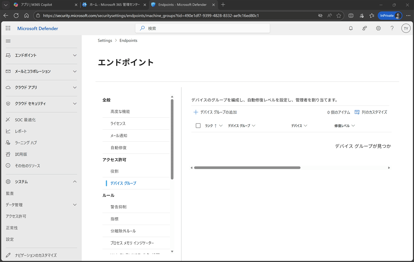Click the 試用版 gift icon
414x262 pixels.
8,154
